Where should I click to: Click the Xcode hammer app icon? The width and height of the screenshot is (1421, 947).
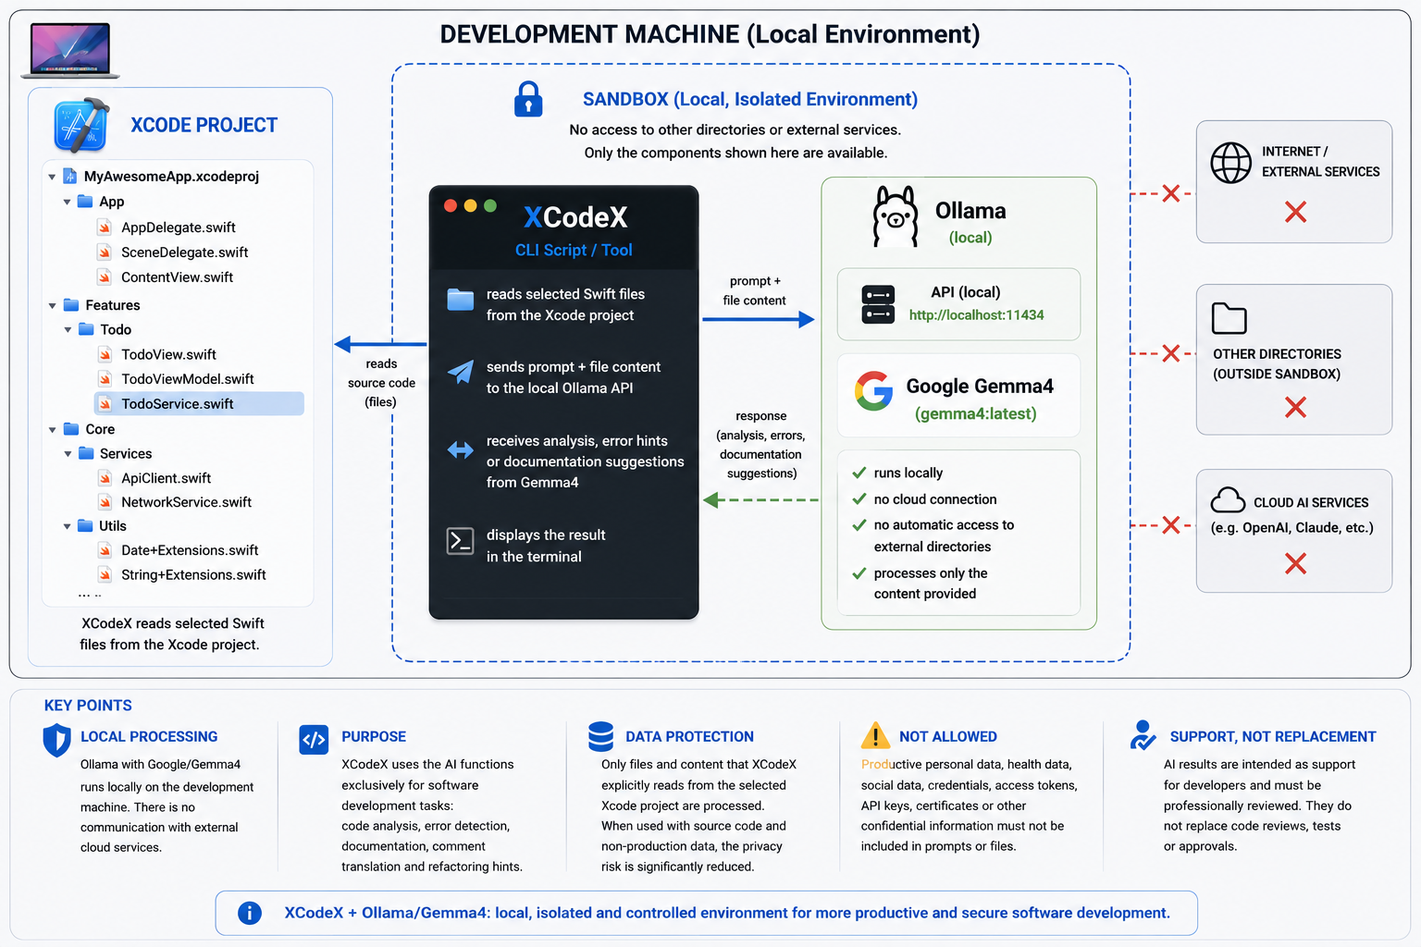[81, 125]
